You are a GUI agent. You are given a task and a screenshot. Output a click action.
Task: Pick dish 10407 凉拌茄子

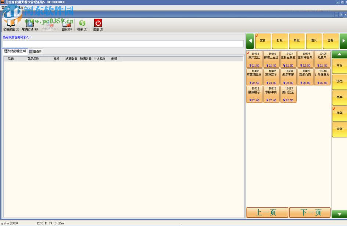271,77
